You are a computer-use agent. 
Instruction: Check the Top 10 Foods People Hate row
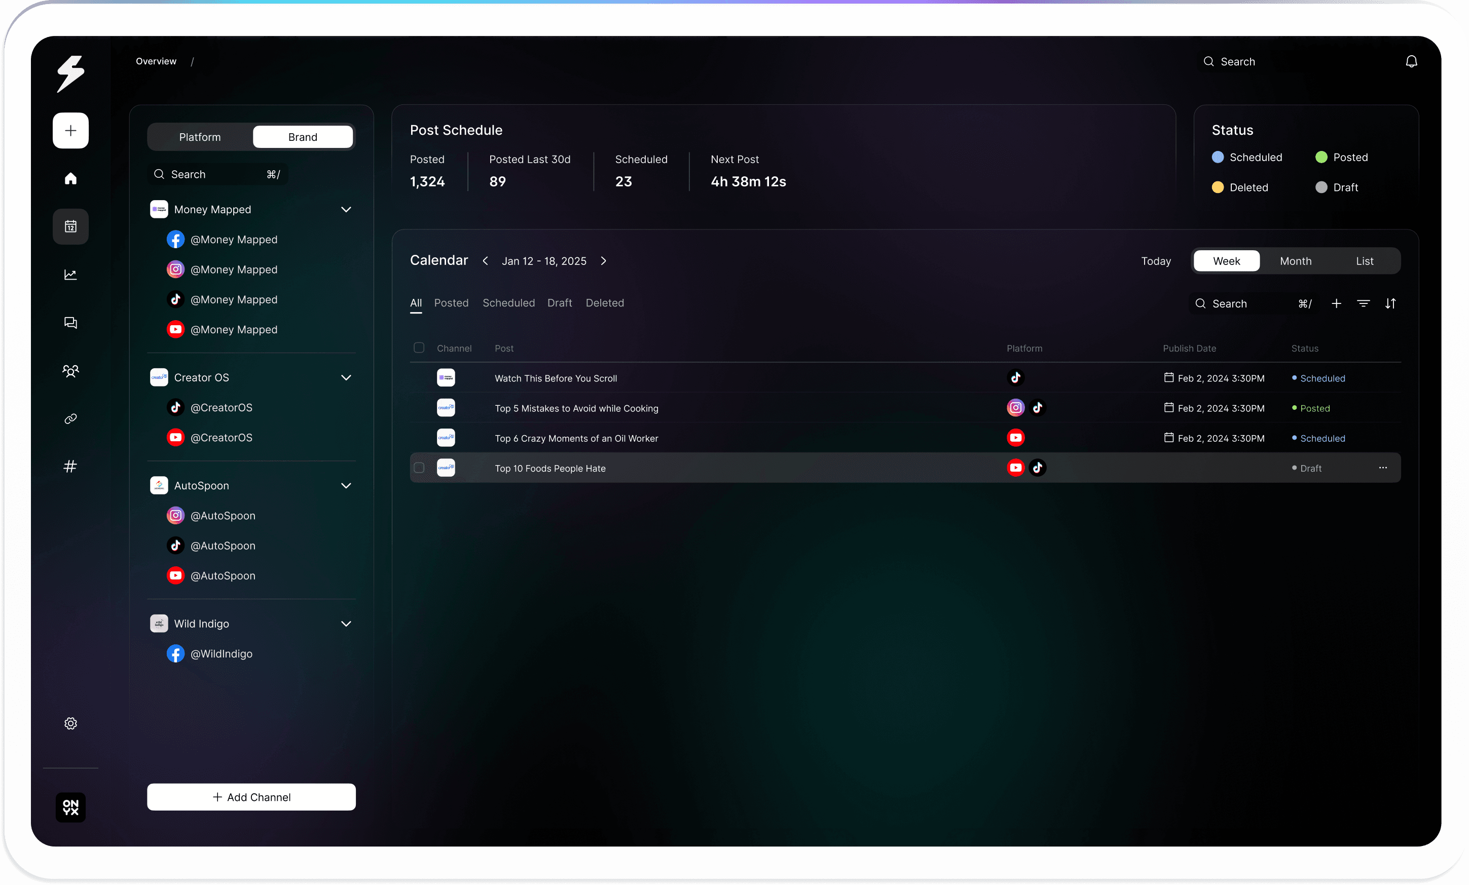(419, 468)
